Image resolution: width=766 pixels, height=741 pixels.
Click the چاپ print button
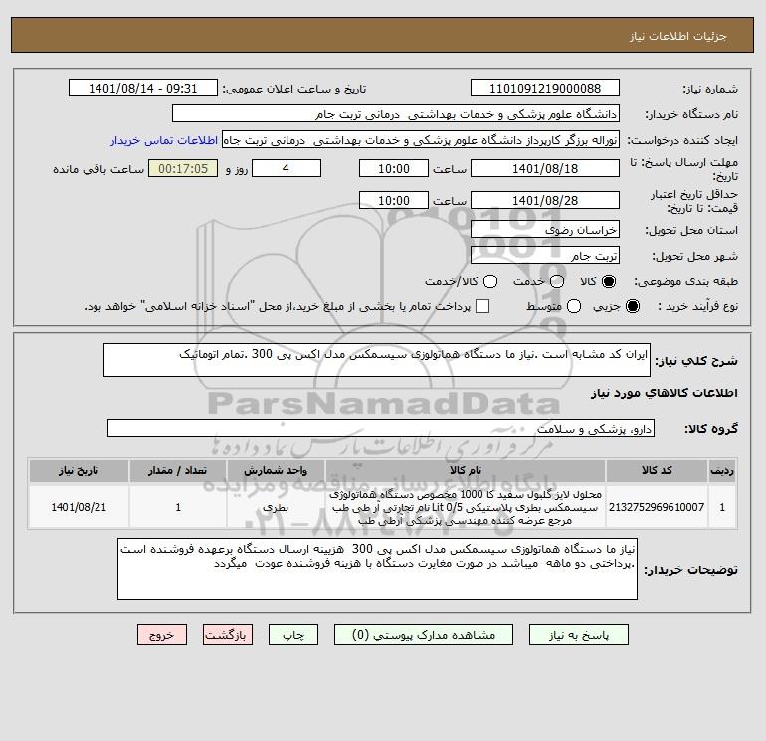tap(293, 634)
